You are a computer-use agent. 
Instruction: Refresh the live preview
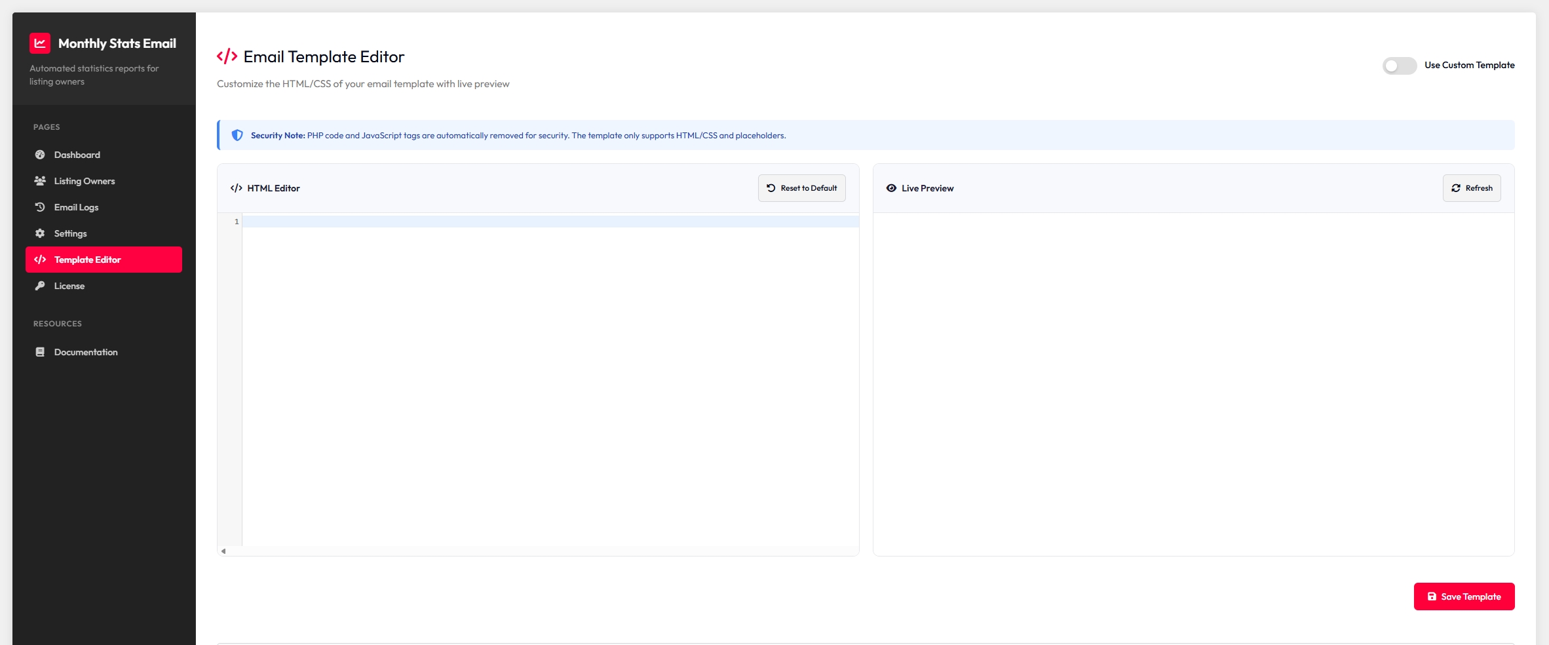[1472, 188]
